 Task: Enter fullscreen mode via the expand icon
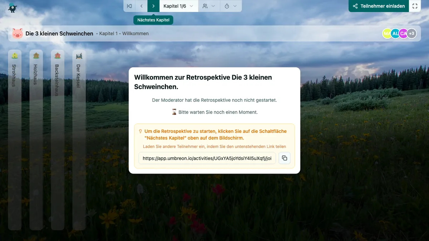click(x=415, y=6)
